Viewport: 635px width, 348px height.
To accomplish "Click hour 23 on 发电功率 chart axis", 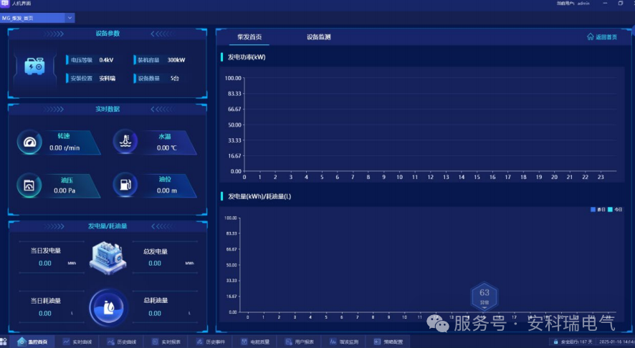I will pyautogui.click(x=601, y=177).
